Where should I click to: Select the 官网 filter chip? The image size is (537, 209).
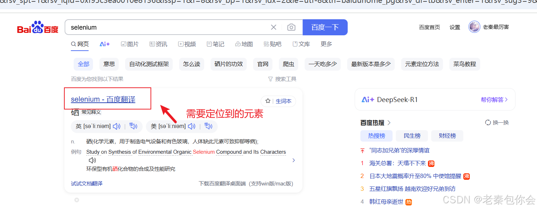tap(263, 64)
